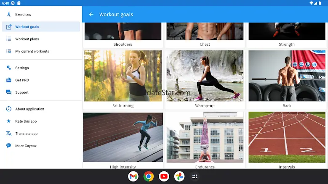The image size is (328, 184).
Task: Launch Chrome from the taskbar
Action: point(149,177)
